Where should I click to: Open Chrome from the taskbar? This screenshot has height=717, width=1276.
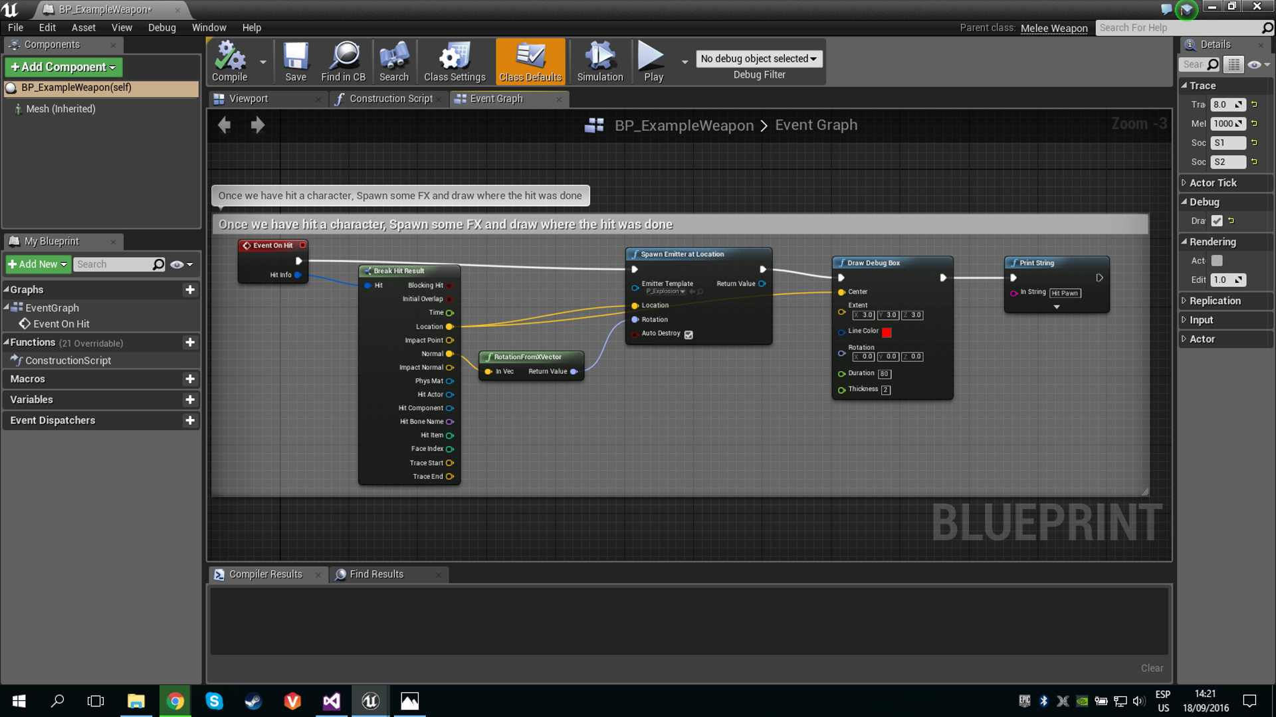click(175, 701)
